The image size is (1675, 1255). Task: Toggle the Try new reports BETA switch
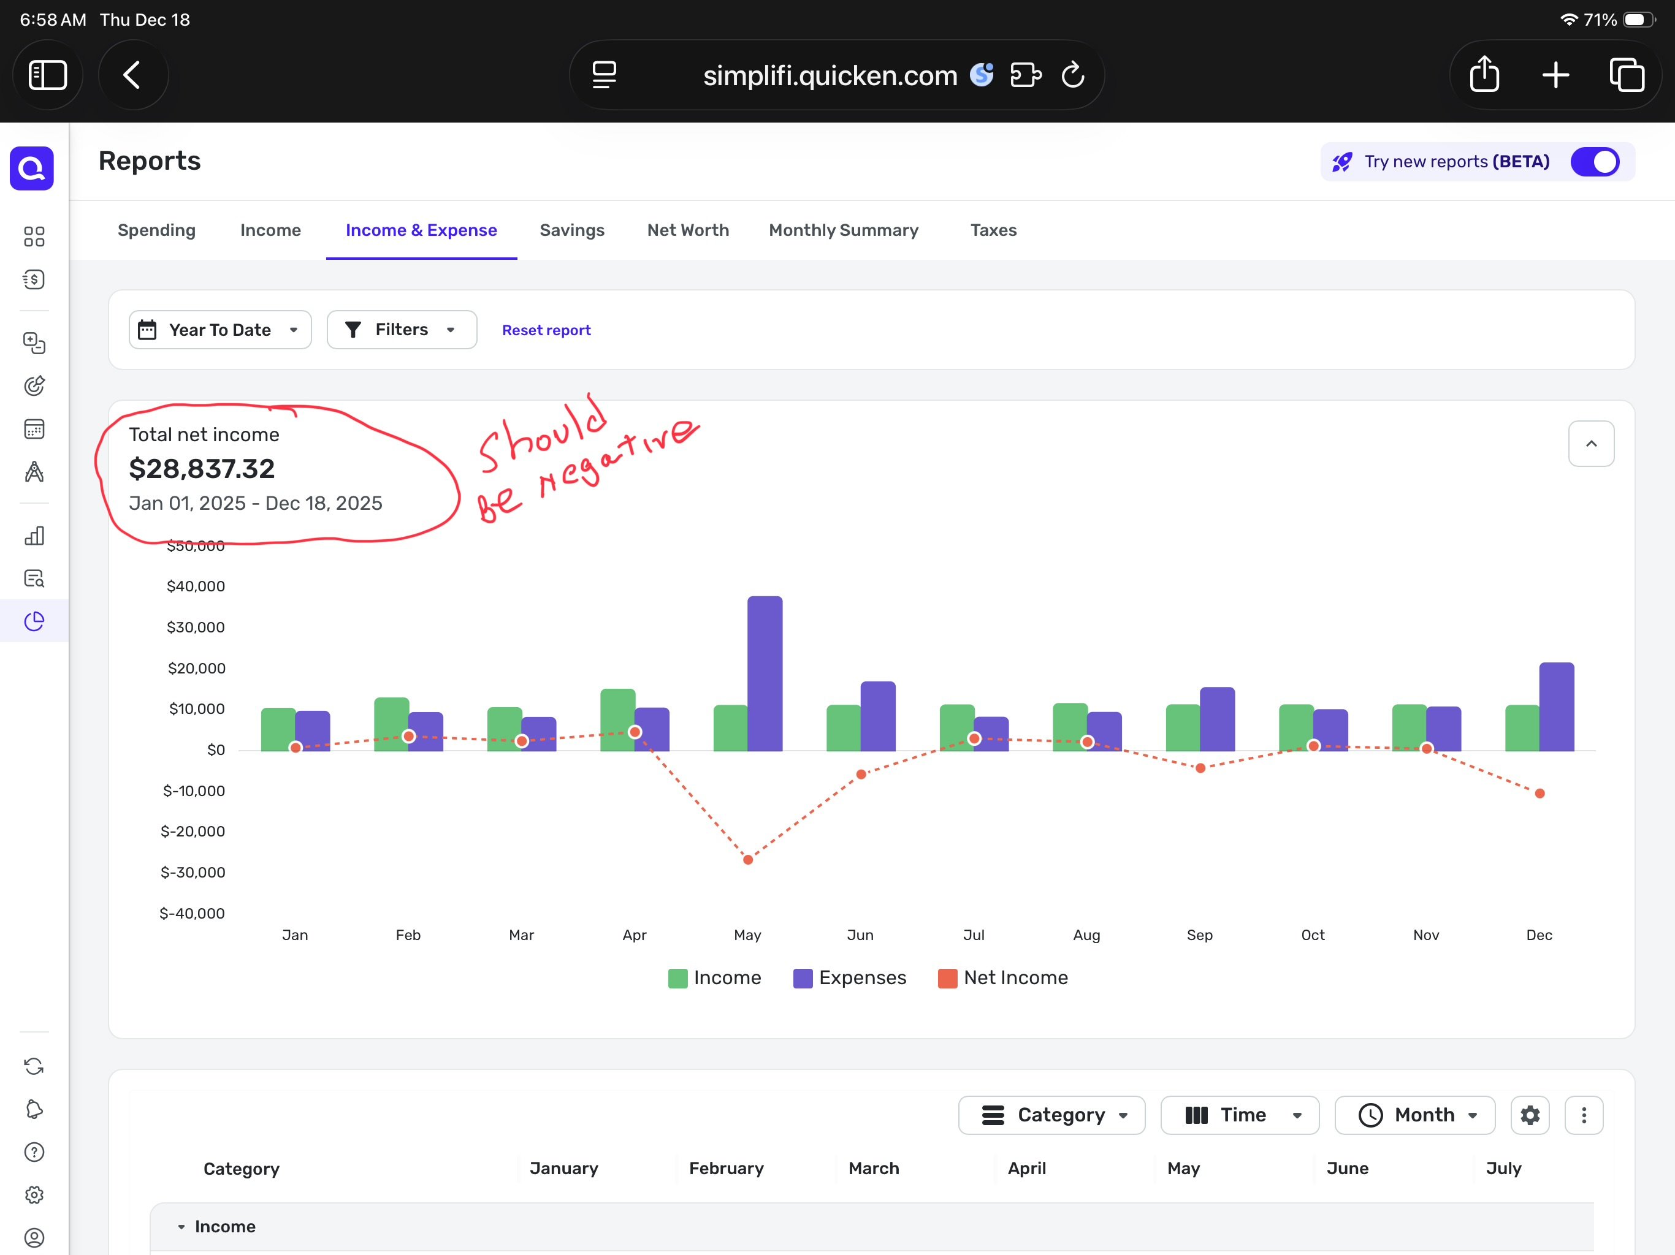point(1594,162)
